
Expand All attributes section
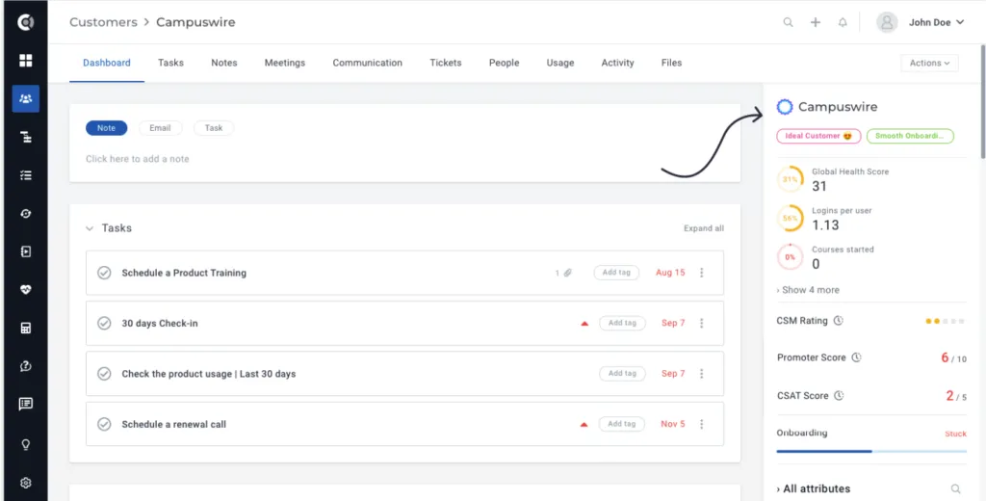click(x=814, y=489)
